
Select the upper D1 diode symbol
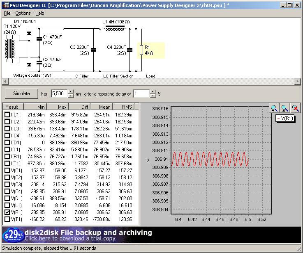pyautogui.click(x=29, y=33)
